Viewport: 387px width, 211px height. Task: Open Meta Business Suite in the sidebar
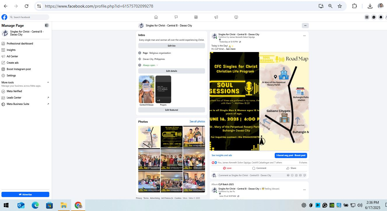tap(25, 104)
